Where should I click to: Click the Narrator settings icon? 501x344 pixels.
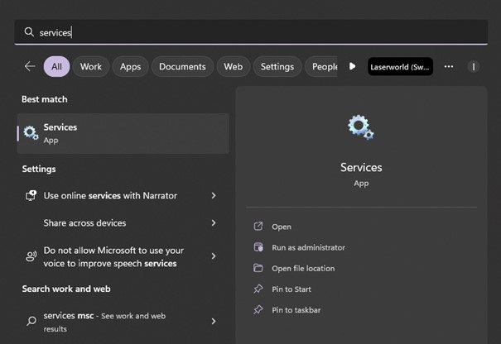tap(31, 196)
